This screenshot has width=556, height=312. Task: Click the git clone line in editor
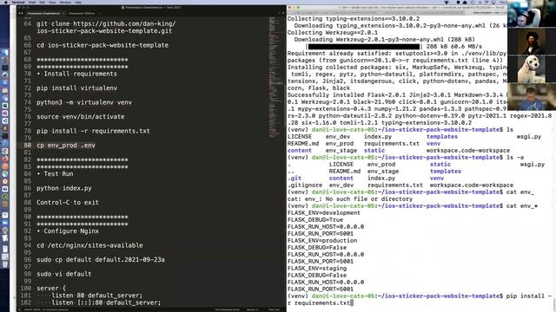[x=106, y=27]
